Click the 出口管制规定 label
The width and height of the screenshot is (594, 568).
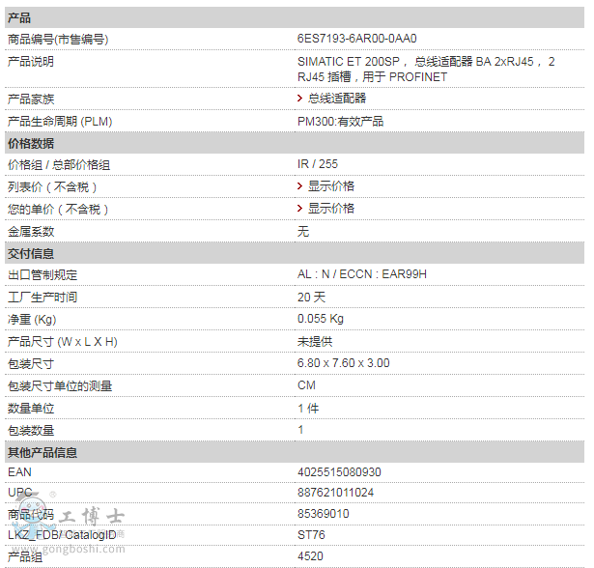click(42, 274)
